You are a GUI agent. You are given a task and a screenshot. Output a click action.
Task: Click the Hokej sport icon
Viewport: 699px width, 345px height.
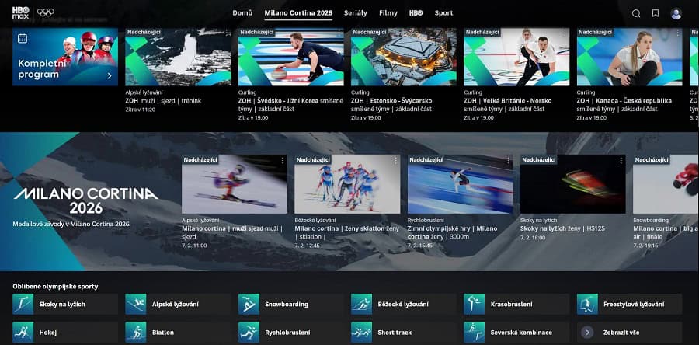click(x=23, y=333)
